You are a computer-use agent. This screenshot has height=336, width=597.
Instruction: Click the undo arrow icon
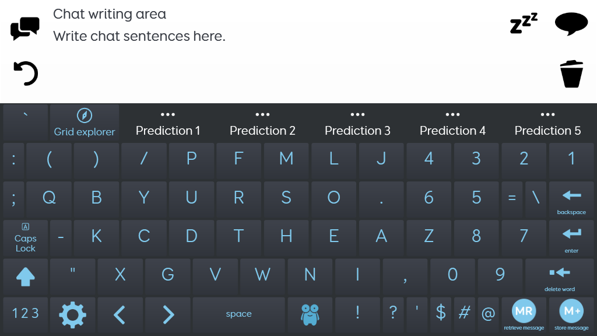(26, 73)
